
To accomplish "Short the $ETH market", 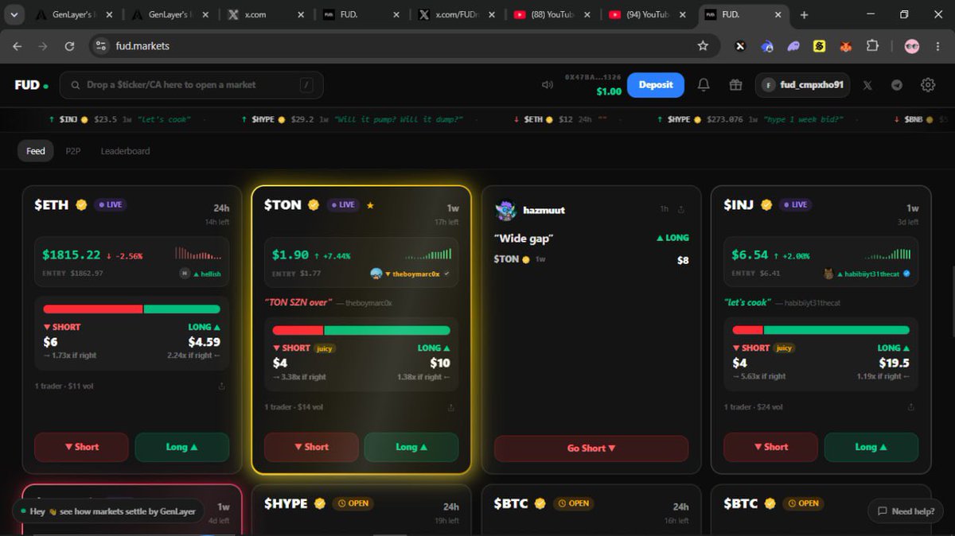I will (81, 447).
